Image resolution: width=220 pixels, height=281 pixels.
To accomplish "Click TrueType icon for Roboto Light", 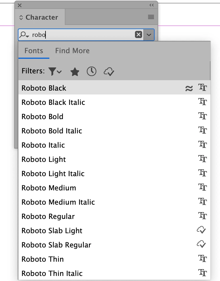I will (202, 159).
